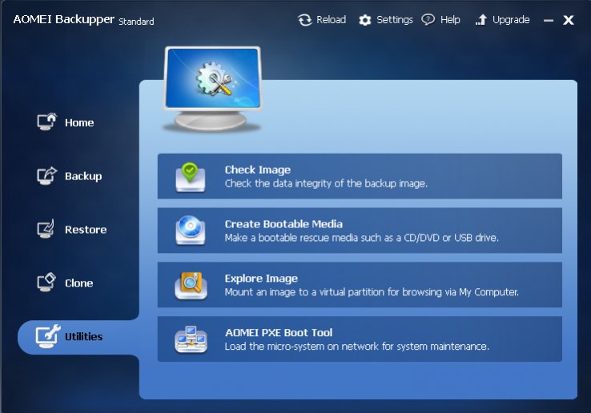Click the Backup icon in sidebar
The width and height of the screenshot is (591, 413).
coord(47,176)
